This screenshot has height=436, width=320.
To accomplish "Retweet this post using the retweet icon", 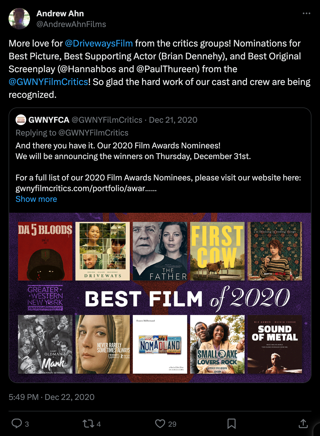I will 88,424.
